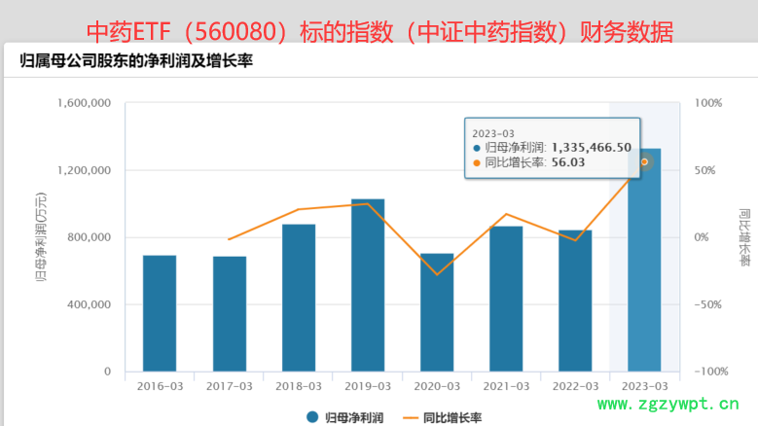The height and width of the screenshot is (426, 758).
Task: Click the 2021-03 net profit bar
Action: coord(506,299)
